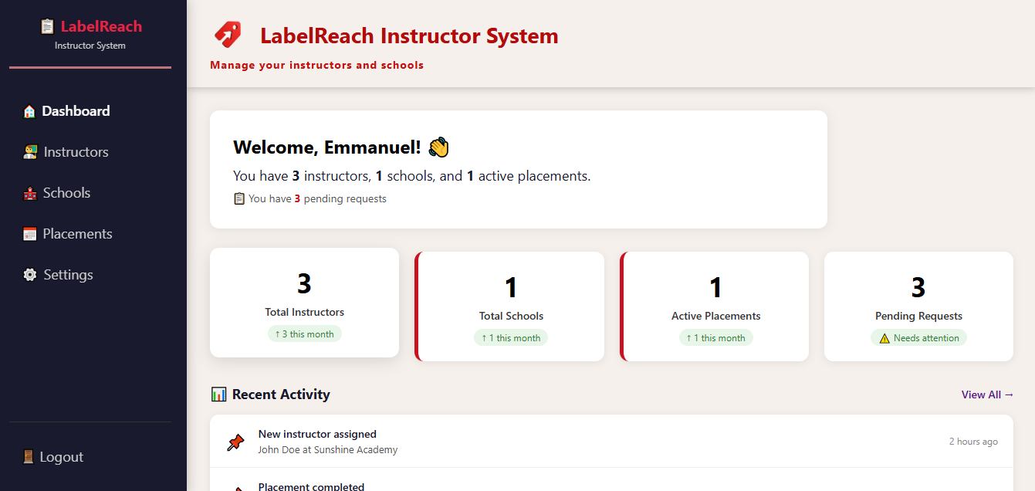Click the warning triangle in Needs attention
Screen dimensions: 1035x491
pos(884,338)
